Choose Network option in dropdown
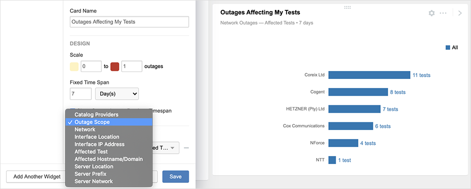The width and height of the screenshot is (471, 189). 85,129
